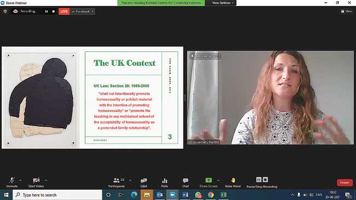Viewport: 356px width, 200px height.
Task: Expand the arrow next to Participants
Action: coord(130,180)
